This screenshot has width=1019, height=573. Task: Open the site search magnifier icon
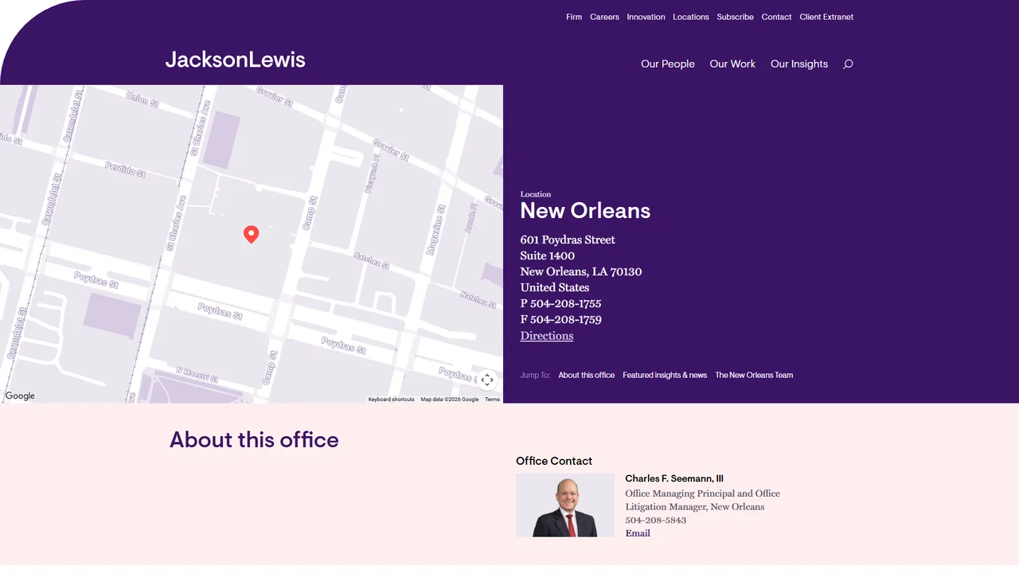pos(848,64)
